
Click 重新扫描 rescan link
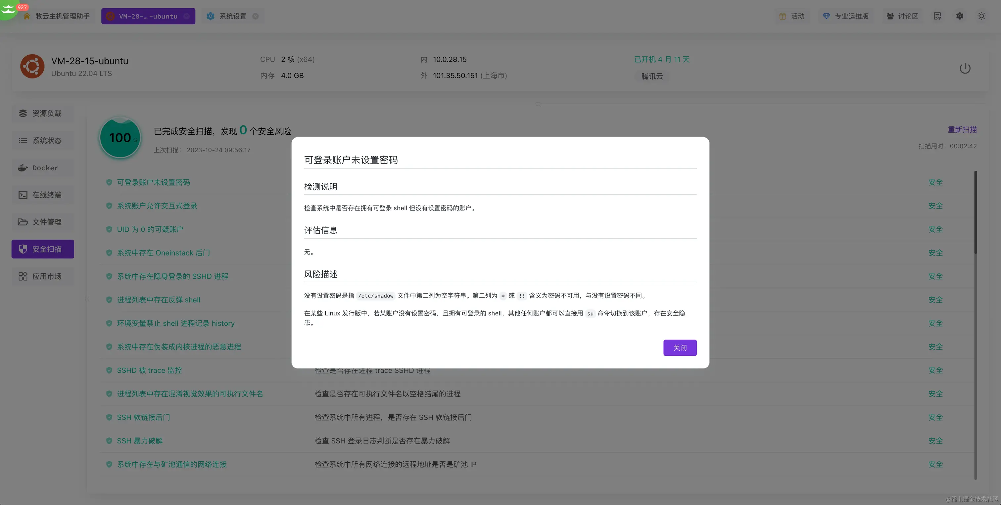point(962,130)
